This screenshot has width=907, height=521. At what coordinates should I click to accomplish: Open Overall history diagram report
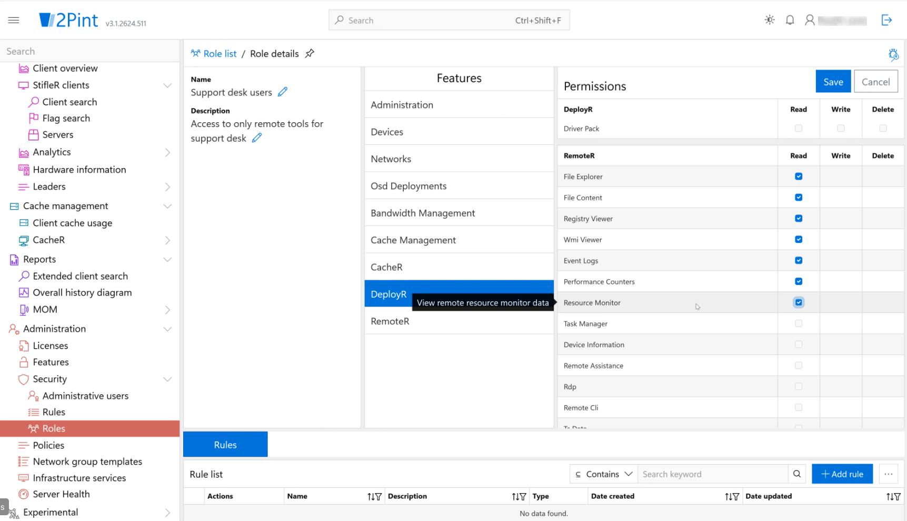click(82, 292)
